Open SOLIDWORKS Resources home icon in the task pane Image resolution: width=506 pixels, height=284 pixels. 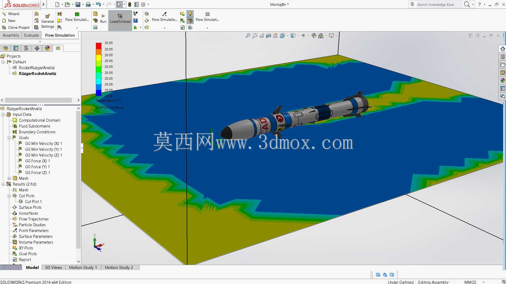click(503, 49)
